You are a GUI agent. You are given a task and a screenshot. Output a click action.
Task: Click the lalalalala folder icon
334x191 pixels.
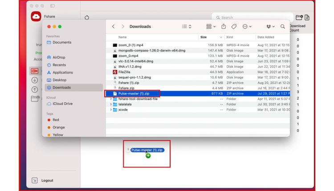tap(115, 104)
